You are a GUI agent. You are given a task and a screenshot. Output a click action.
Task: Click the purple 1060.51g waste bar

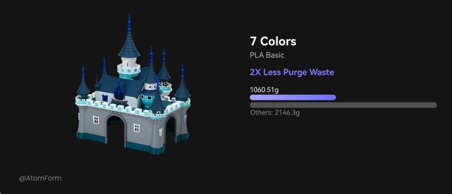[x=293, y=98]
